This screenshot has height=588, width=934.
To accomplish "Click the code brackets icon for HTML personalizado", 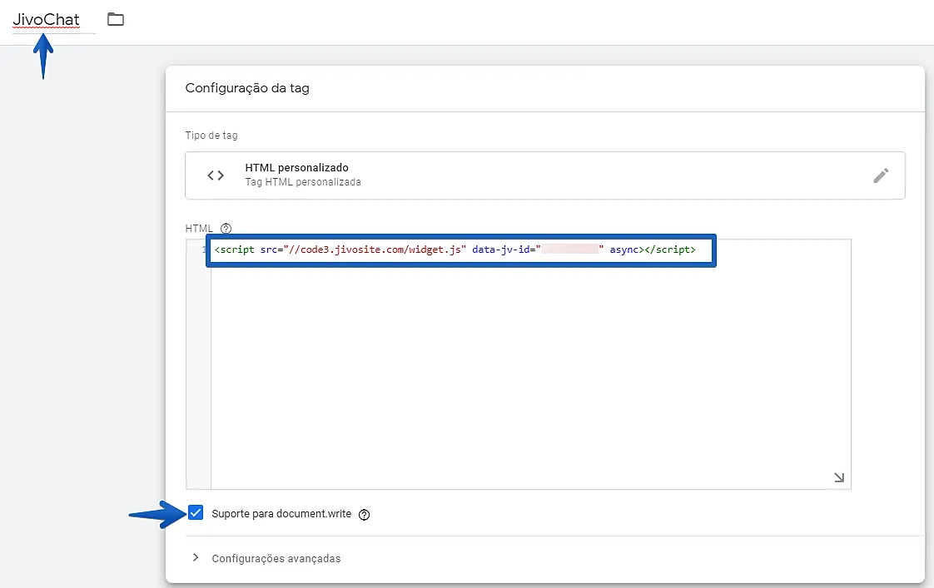I will pos(216,175).
